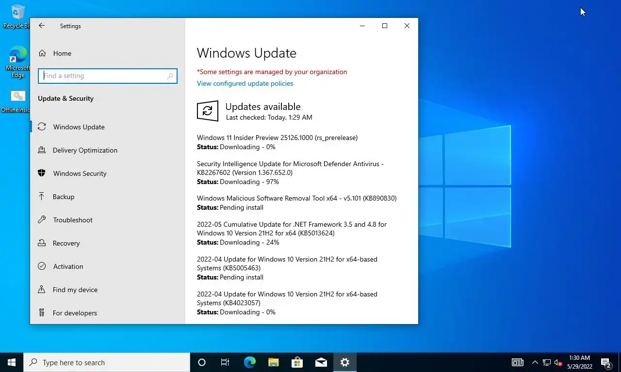Click the Troubleshoot wrench icon

tap(42, 220)
